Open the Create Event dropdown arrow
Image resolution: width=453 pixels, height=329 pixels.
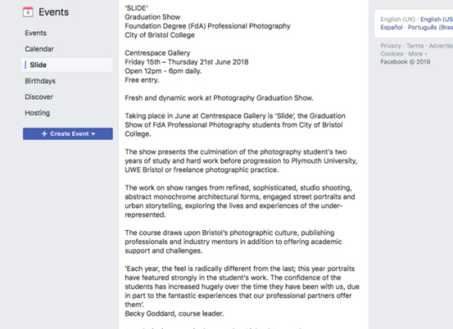[93, 134]
